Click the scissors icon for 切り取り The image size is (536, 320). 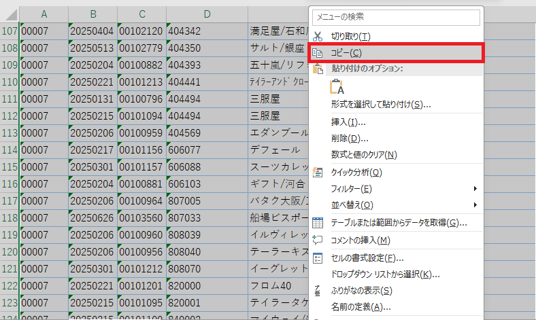tap(318, 36)
